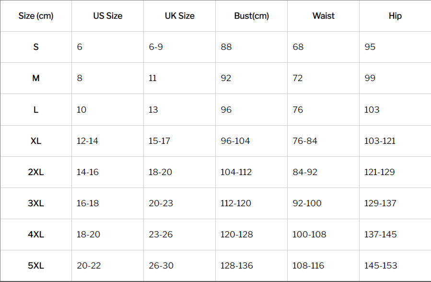Click the bust value 104-112
This screenshot has width=431, height=282.
(x=236, y=172)
